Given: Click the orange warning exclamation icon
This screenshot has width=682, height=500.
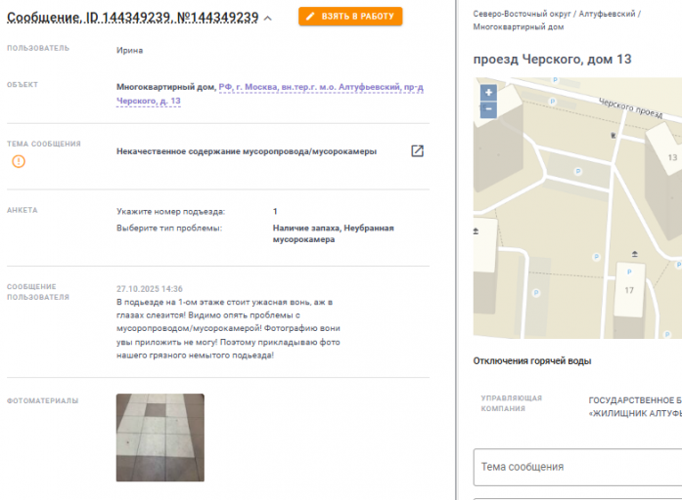Looking at the screenshot, I should 19,161.
